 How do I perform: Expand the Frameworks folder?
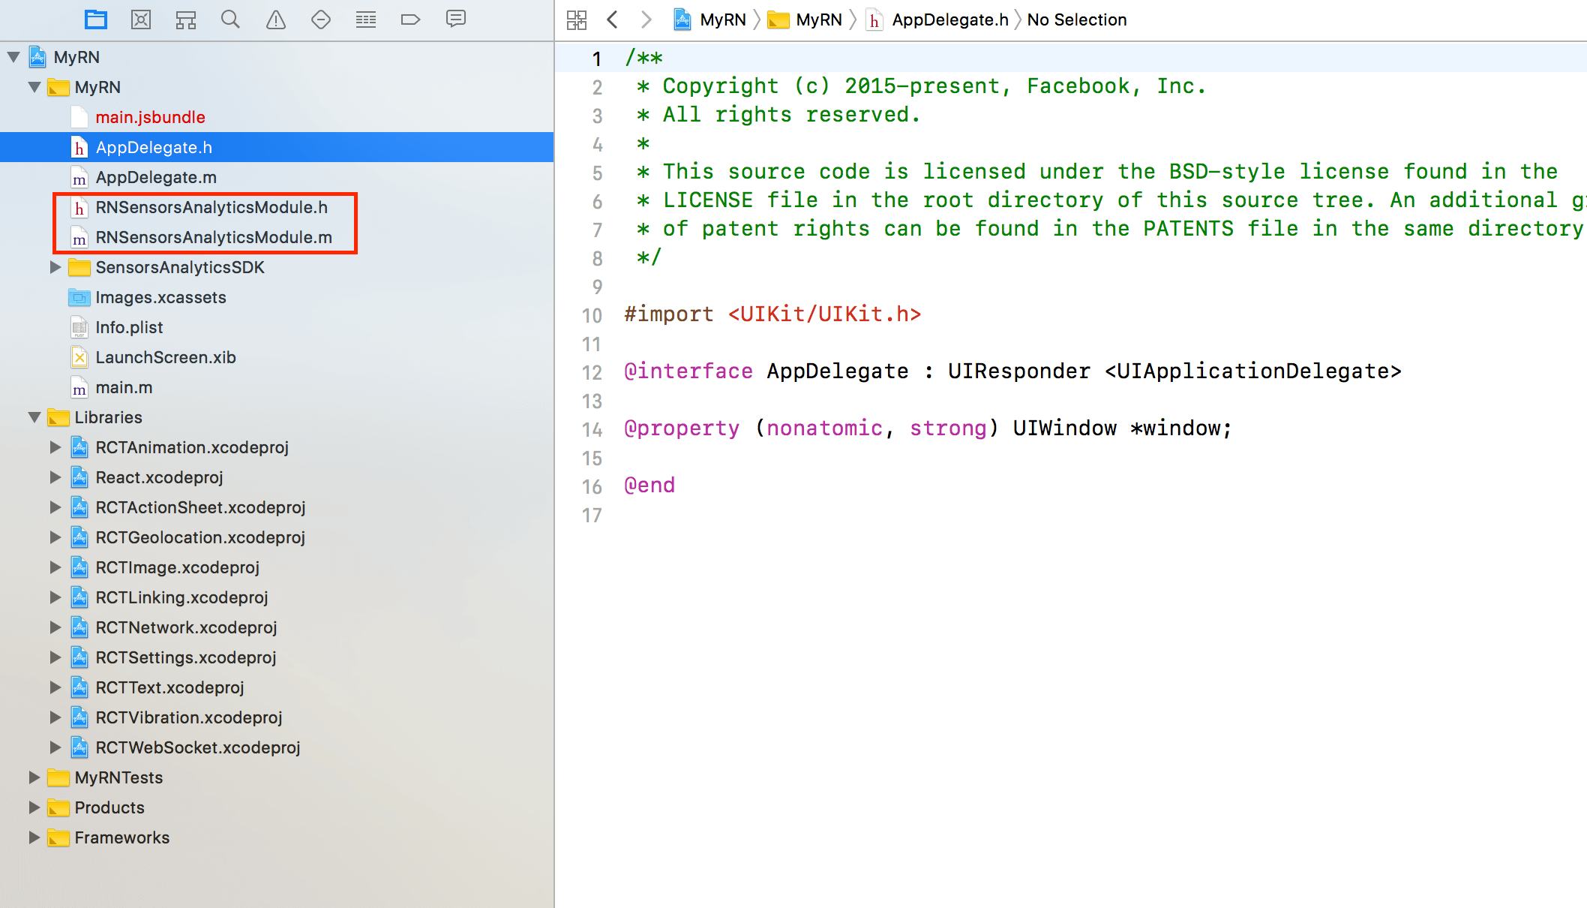tap(34, 837)
